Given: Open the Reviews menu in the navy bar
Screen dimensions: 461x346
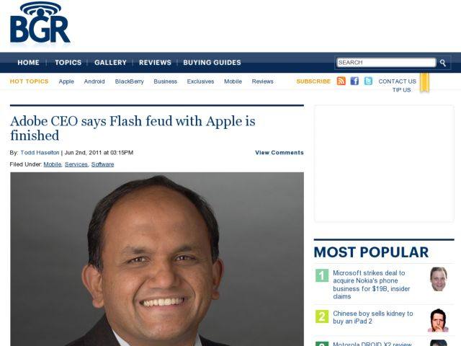Looking at the screenshot, I should pyautogui.click(x=155, y=63).
